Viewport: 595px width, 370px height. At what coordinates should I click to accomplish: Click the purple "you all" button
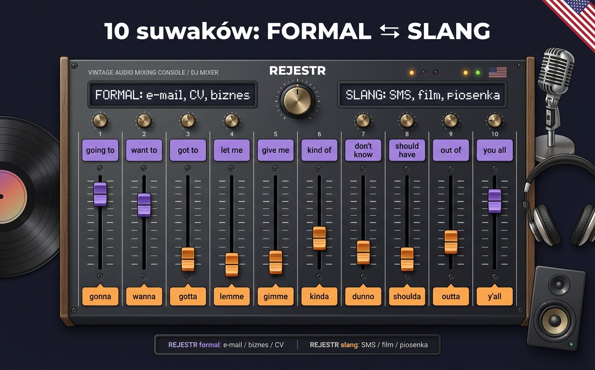[495, 151]
